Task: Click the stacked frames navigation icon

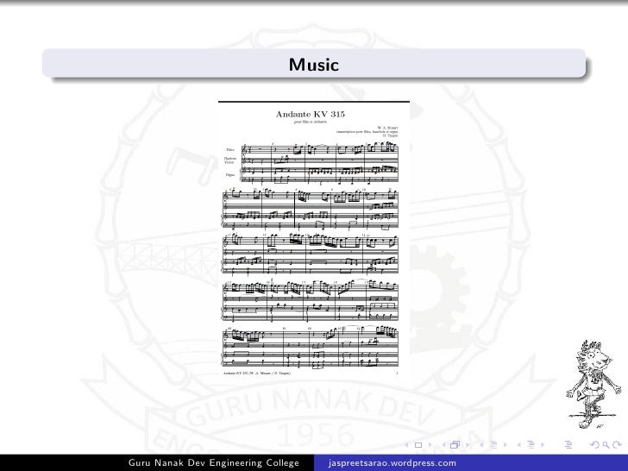Action: [455, 444]
